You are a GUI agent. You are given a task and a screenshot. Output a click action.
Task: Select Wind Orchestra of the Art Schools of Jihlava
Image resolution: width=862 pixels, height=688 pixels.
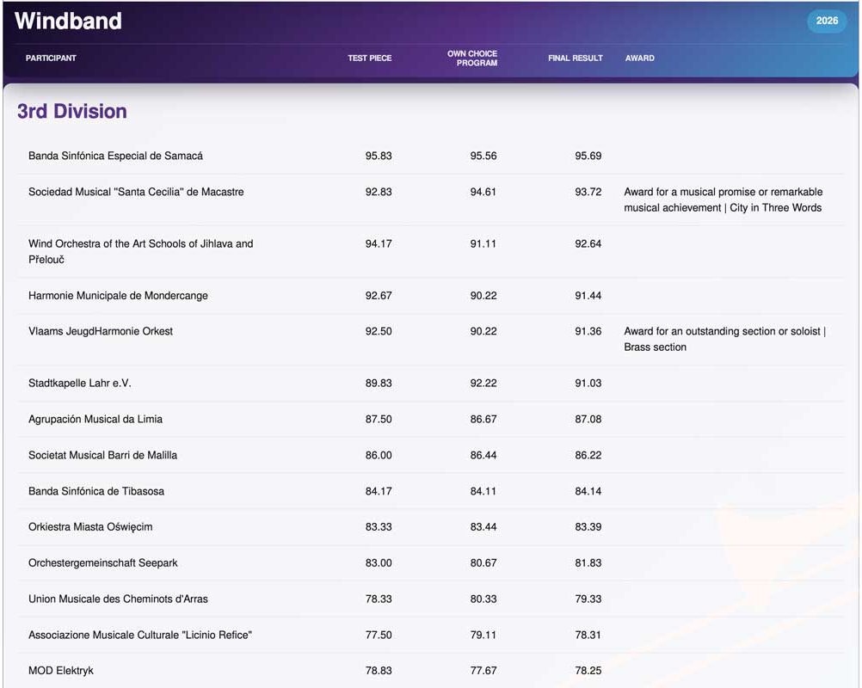point(141,251)
